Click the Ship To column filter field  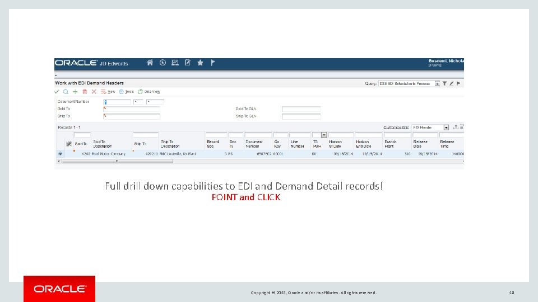[146, 135]
